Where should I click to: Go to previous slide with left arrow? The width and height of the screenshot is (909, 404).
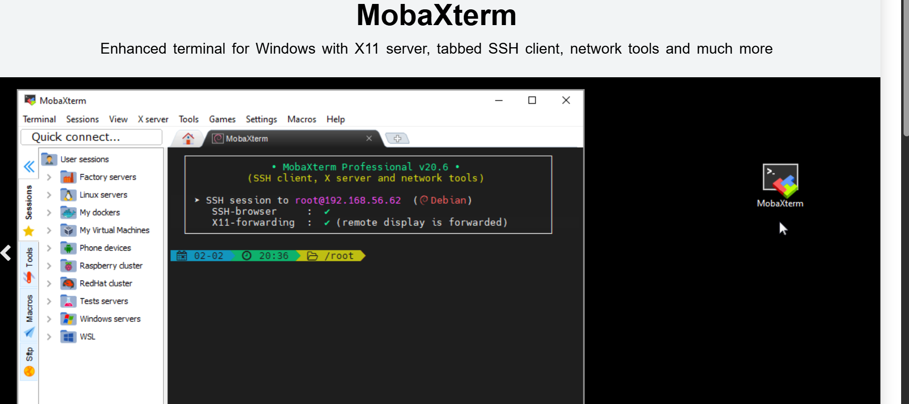click(6, 253)
